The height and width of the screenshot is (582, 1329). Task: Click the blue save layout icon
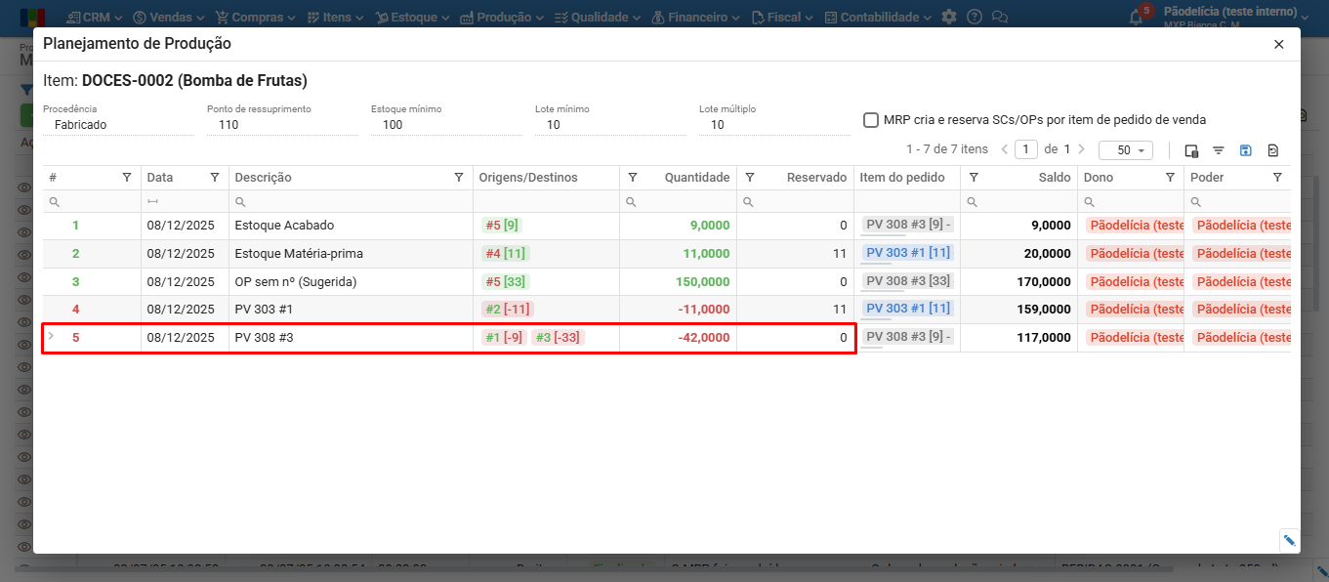coord(1246,150)
